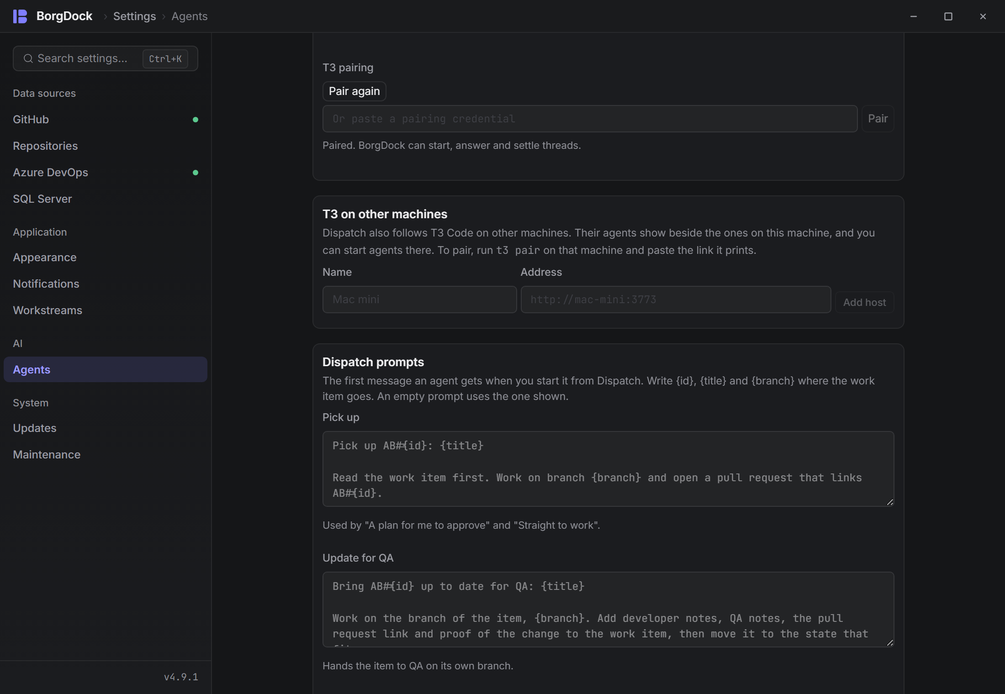Click the T3 pairing label
Image resolution: width=1005 pixels, height=694 pixels.
348,68
